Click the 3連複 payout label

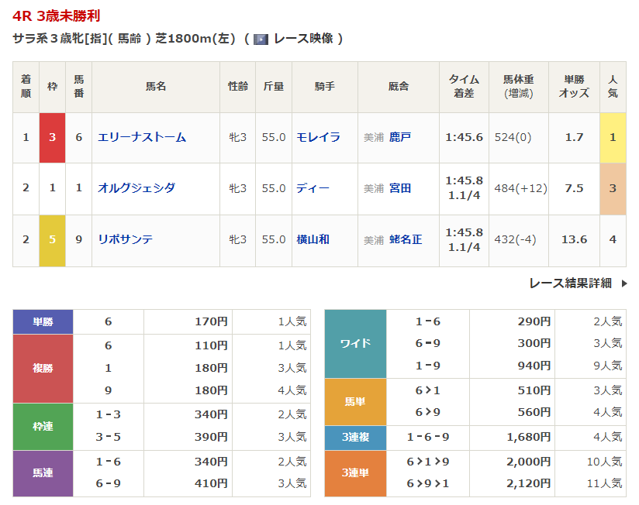(x=355, y=437)
